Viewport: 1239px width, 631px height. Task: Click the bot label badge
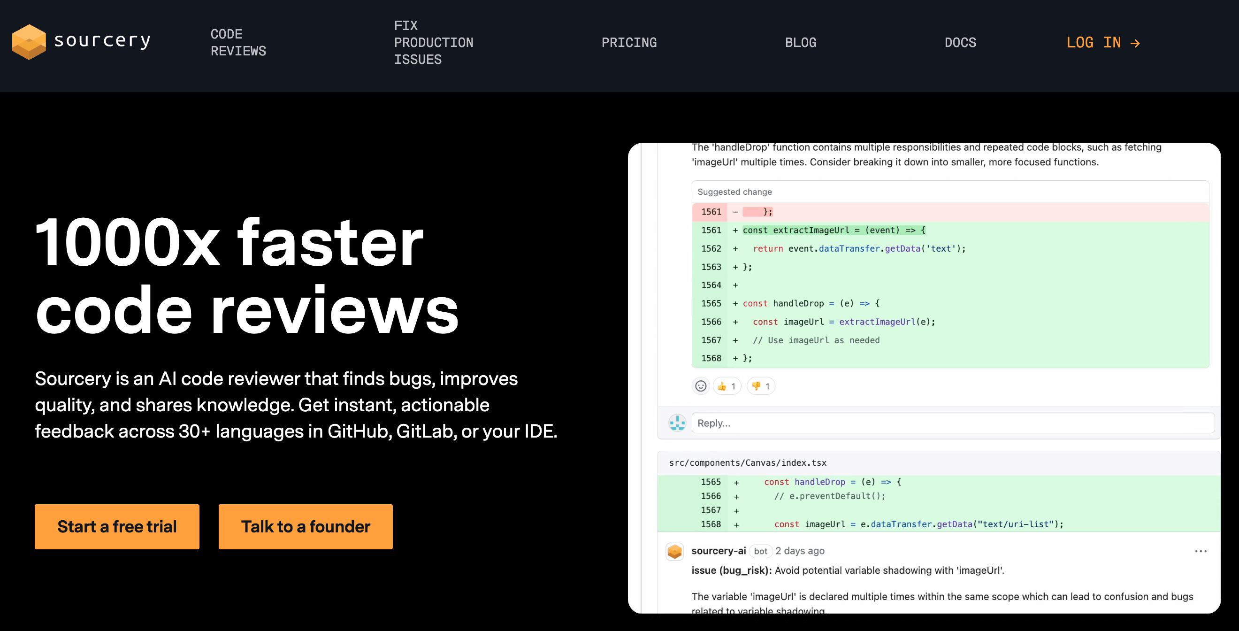760,551
